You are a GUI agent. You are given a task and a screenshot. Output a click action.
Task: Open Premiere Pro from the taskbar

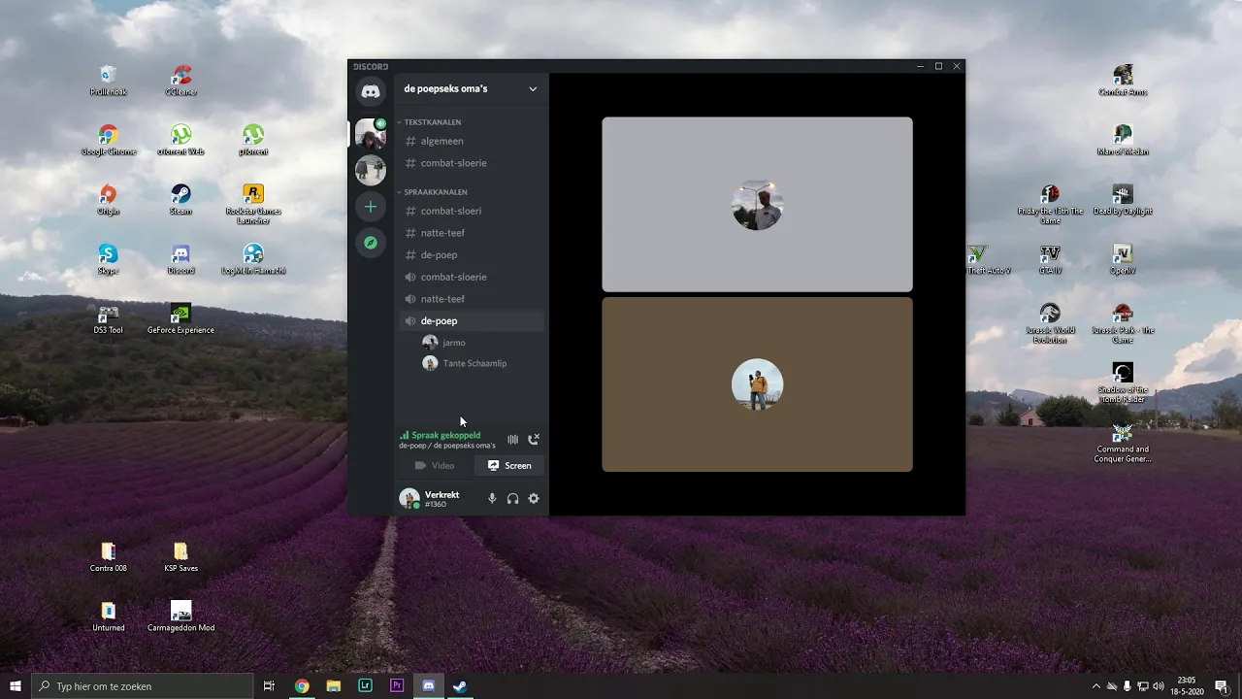[x=397, y=686]
